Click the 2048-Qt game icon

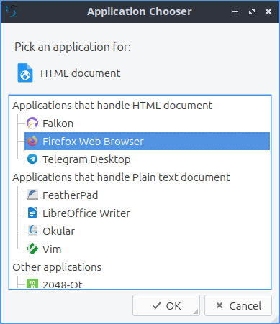coord(32,284)
